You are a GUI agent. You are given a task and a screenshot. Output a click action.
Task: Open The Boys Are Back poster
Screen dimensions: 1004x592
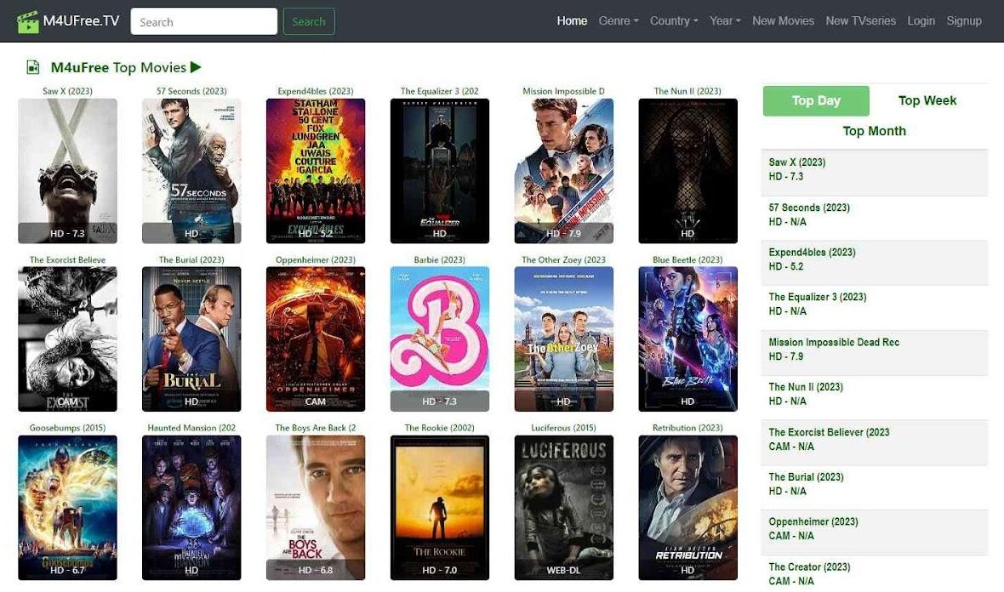316,508
